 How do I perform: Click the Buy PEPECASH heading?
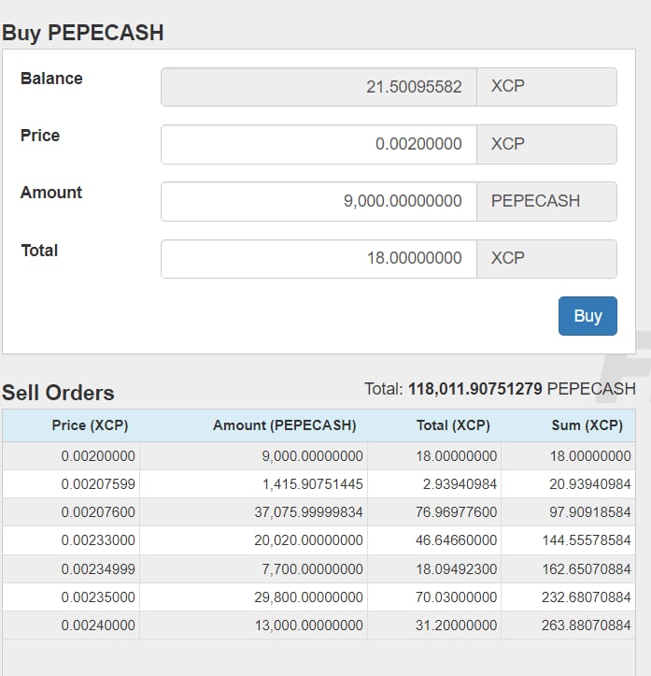click(83, 34)
